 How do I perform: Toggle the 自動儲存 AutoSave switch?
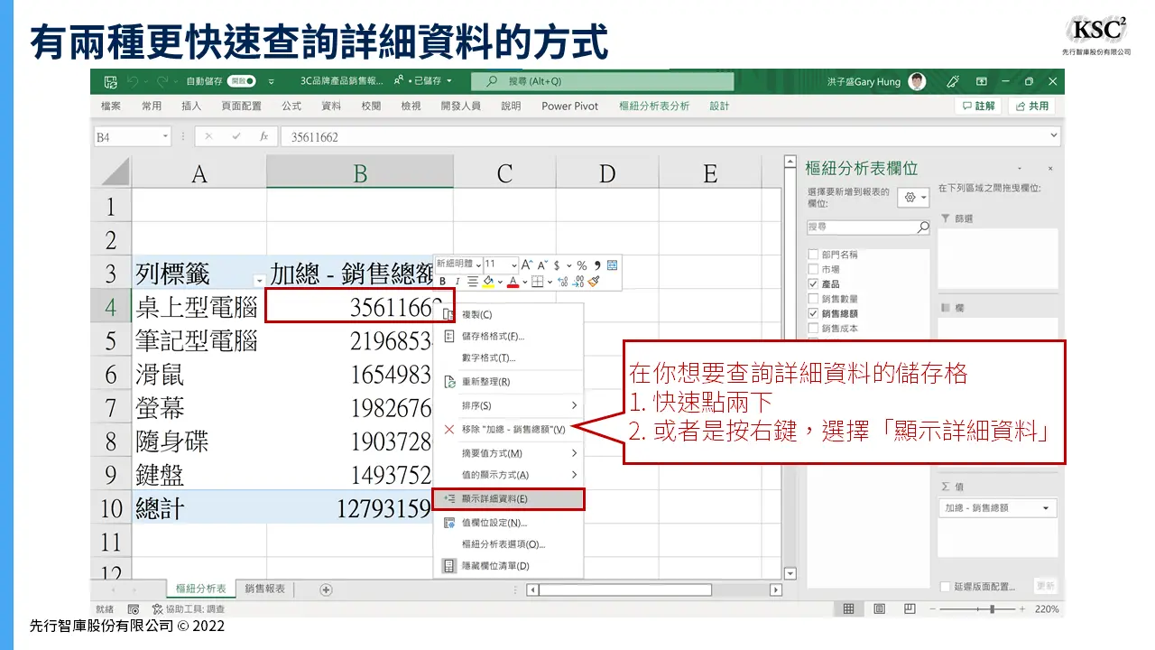point(242,81)
